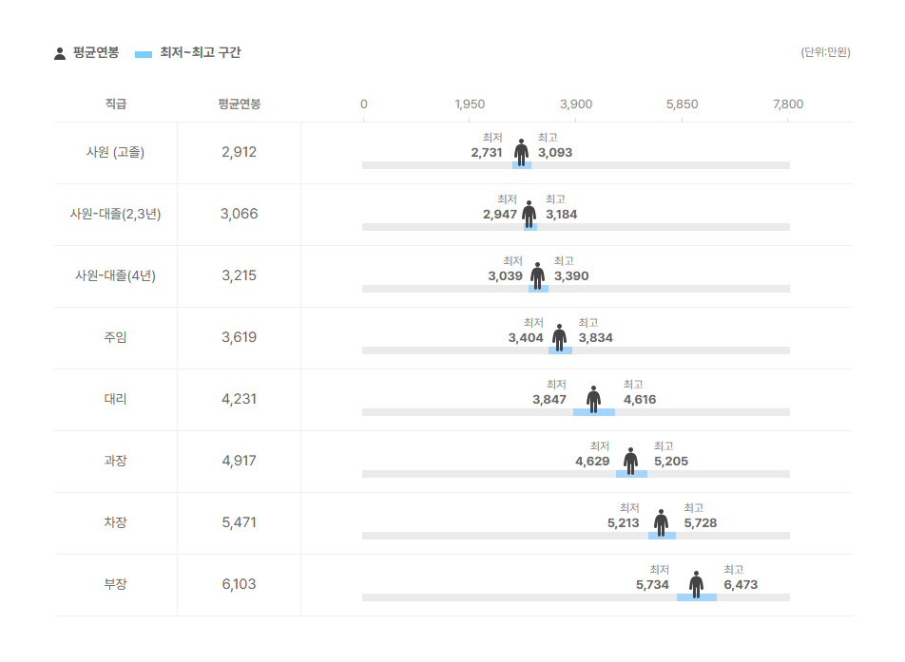Screen dimensions: 905x662
Task: Click the (단위:만원) unit note
Action: pyautogui.click(x=825, y=52)
